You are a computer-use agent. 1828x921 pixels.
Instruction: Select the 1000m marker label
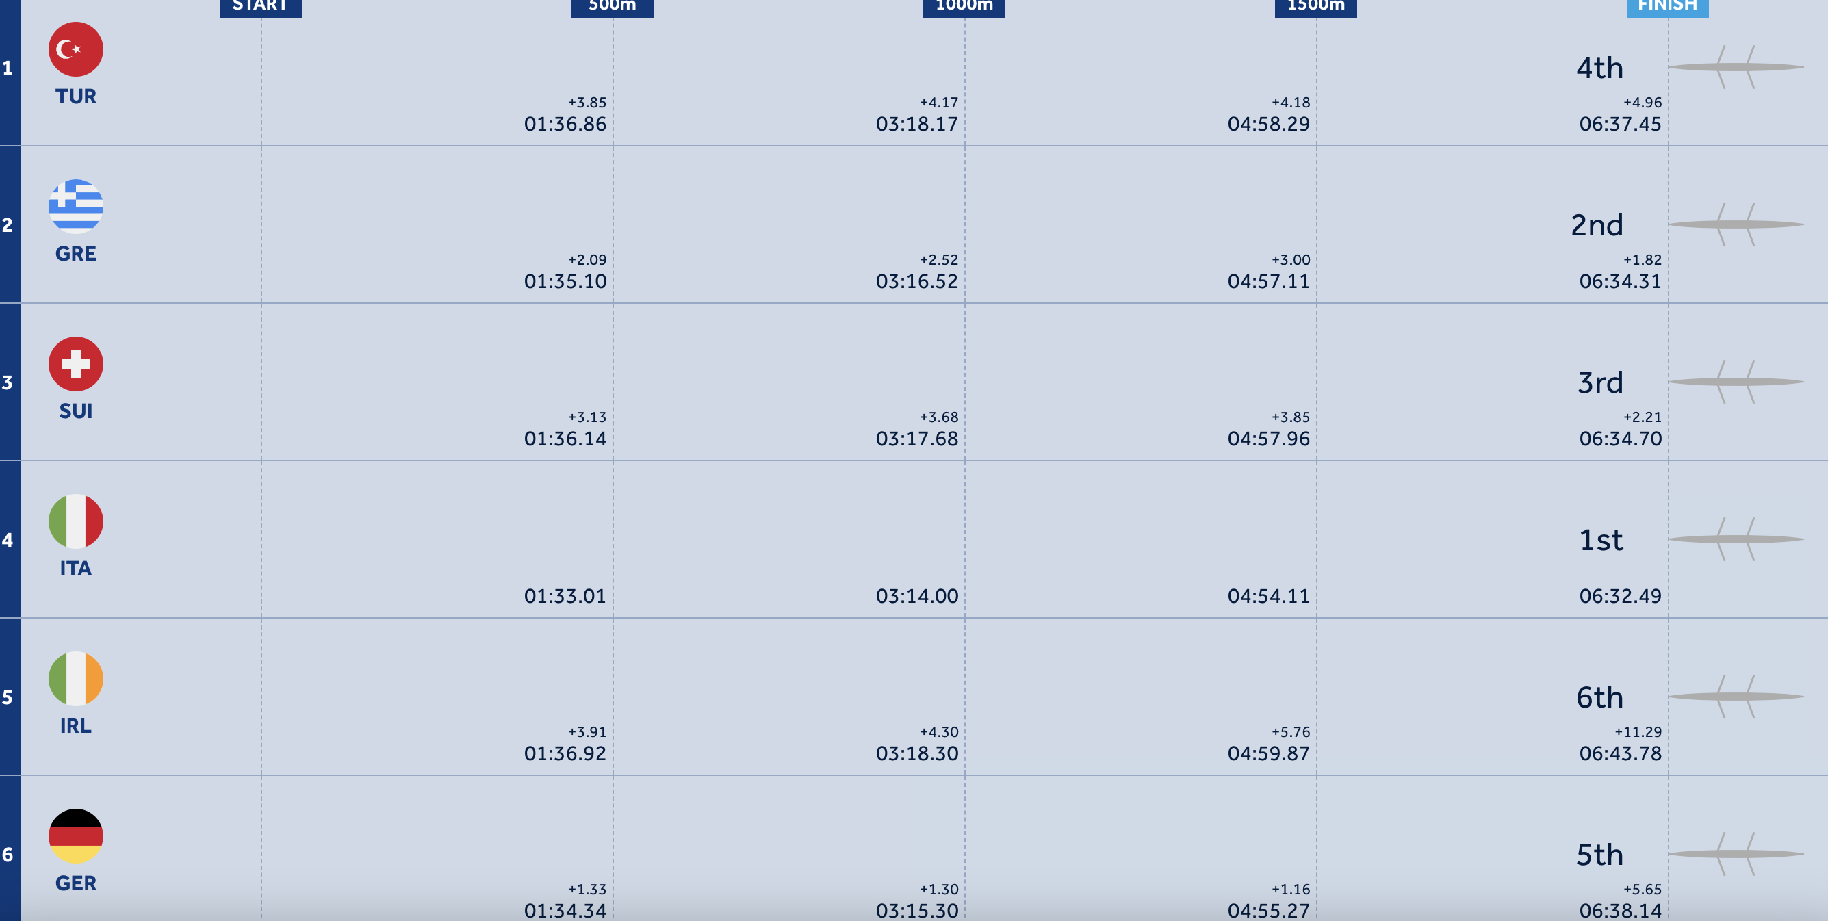964,6
